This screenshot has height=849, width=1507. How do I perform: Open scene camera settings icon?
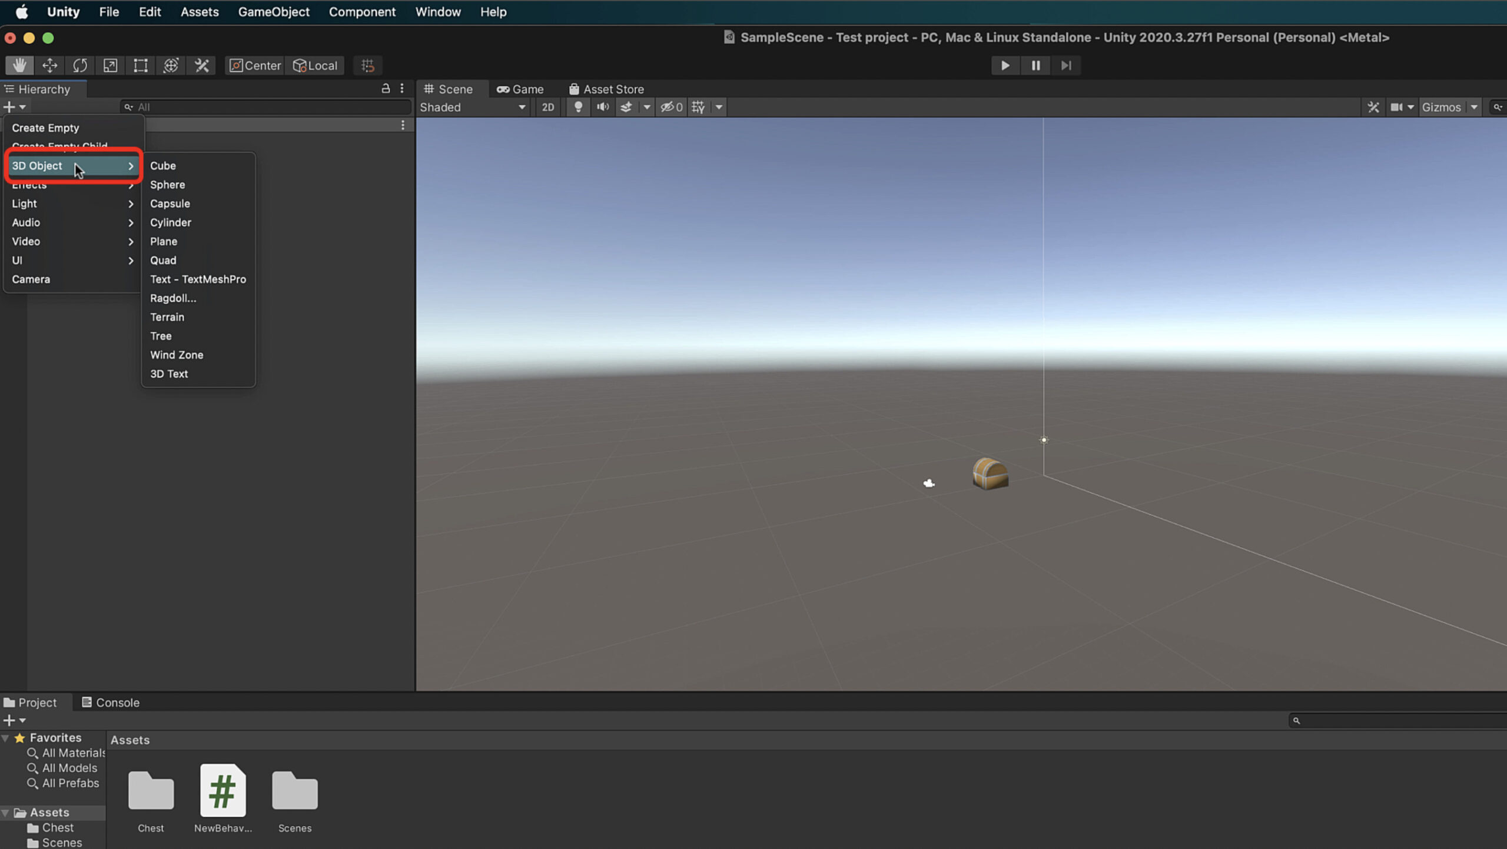tap(1396, 107)
